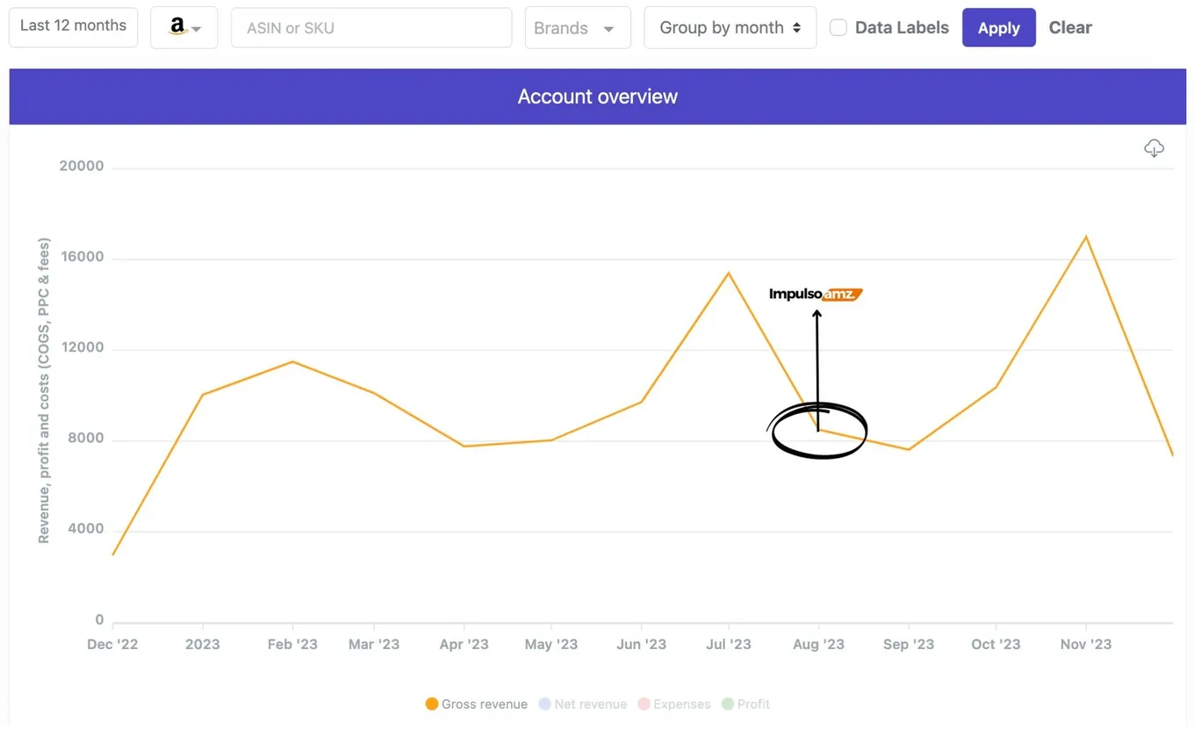
Task: Download the chart using the cloud icon
Action: pos(1154,148)
